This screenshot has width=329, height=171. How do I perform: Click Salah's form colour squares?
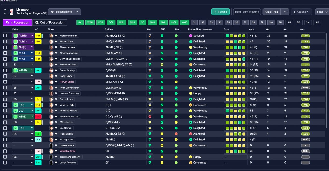click(235, 36)
